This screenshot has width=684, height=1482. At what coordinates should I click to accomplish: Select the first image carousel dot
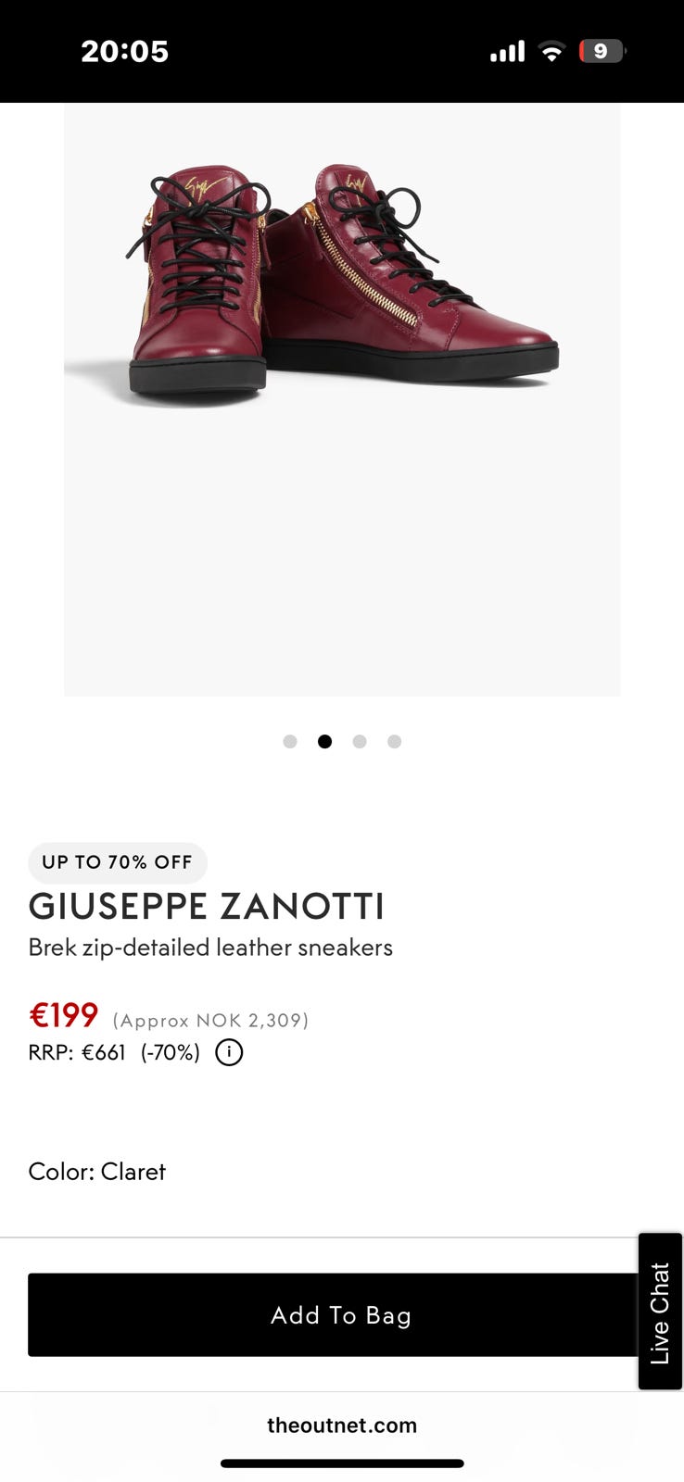click(x=290, y=741)
